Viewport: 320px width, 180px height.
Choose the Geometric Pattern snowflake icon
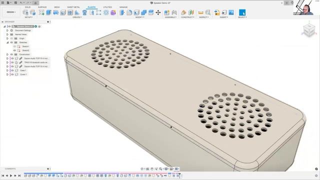[106, 12]
